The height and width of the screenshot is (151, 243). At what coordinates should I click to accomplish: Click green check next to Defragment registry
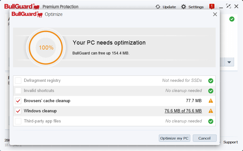pyautogui.click(x=211, y=81)
